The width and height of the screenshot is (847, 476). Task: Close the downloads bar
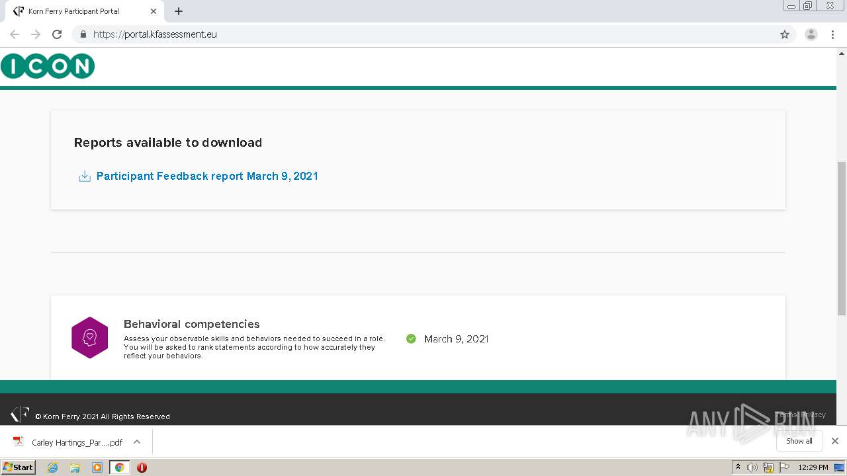coord(835,441)
